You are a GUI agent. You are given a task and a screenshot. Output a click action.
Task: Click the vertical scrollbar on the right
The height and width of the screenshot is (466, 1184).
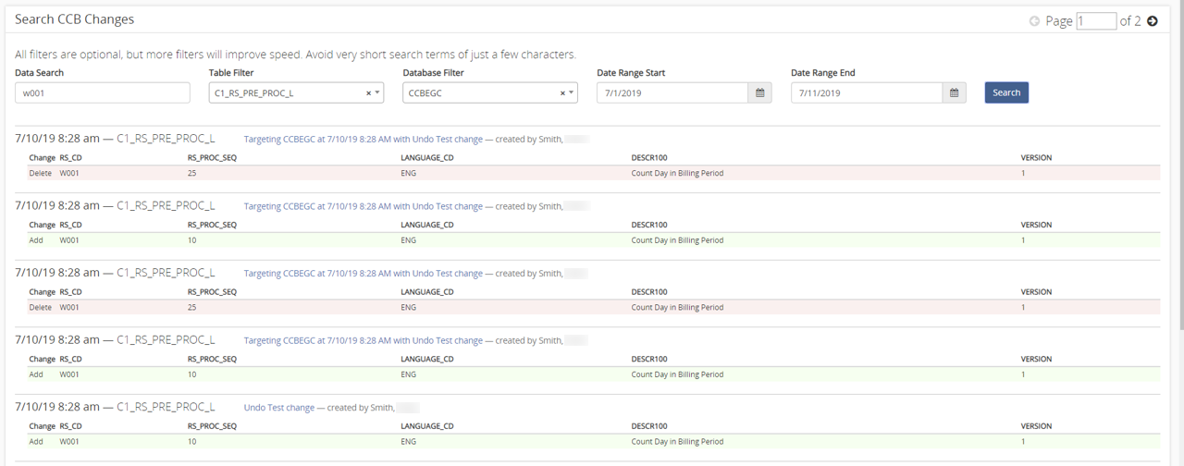[x=1180, y=166]
